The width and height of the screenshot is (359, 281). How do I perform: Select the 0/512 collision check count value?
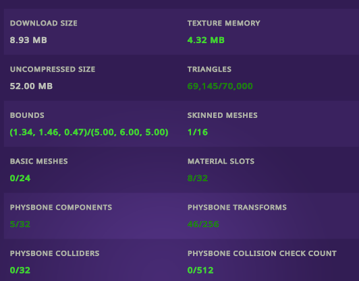point(200,270)
